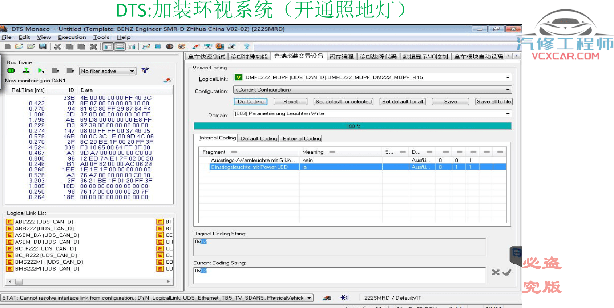Click the checkmark beside Current Coding String
This screenshot has height=308, width=614.
507,272
